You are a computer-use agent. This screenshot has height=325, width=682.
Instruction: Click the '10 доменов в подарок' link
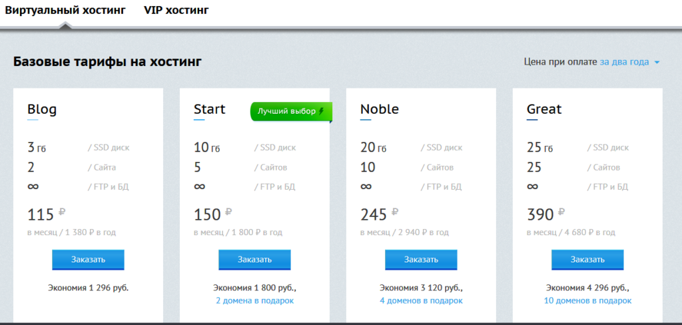[587, 301]
